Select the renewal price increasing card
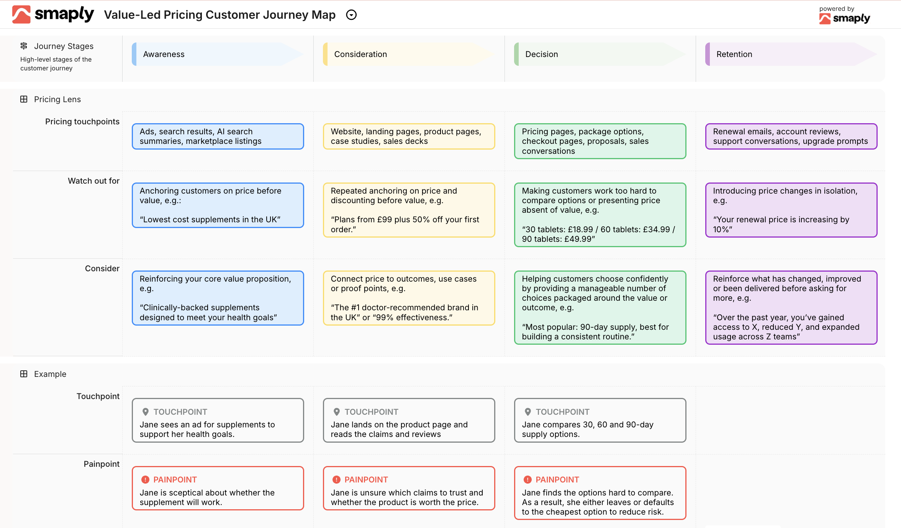The height and width of the screenshot is (528, 901). click(791, 210)
